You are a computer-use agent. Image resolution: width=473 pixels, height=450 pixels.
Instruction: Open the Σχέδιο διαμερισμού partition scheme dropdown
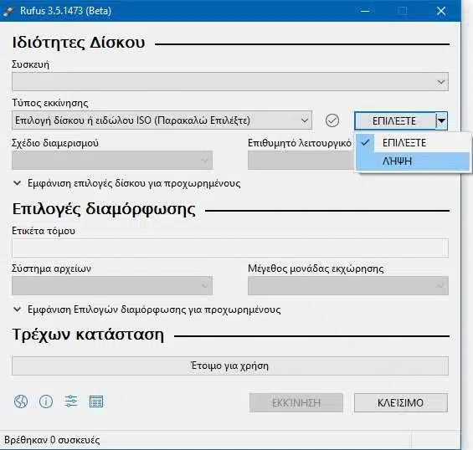(112, 160)
